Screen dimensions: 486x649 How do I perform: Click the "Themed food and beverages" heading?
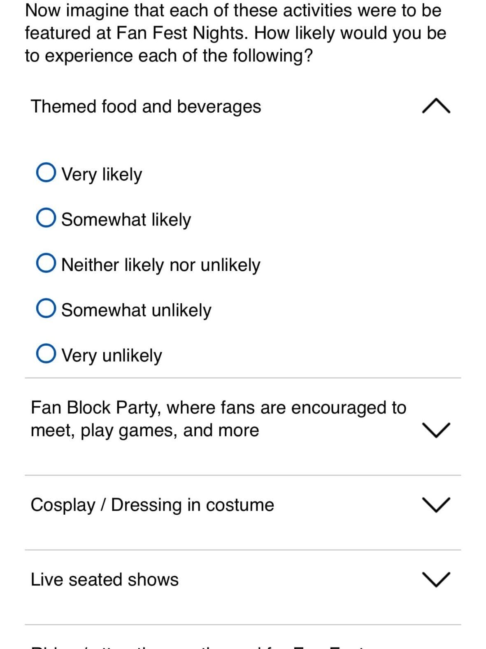146,106
